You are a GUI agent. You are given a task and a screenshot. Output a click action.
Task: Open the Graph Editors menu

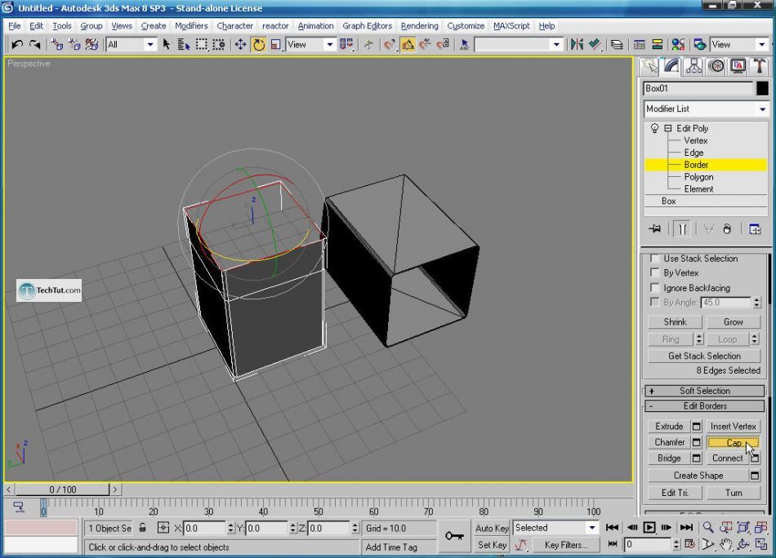pyautogui.click(x=368, y=26)
